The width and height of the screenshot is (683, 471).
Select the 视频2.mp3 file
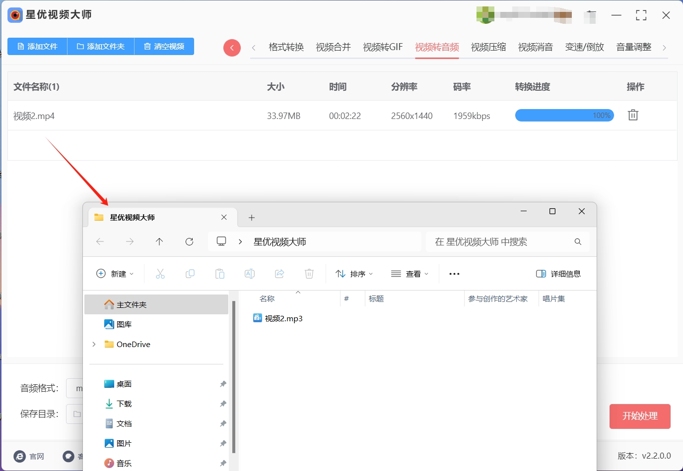coord(278,318)
